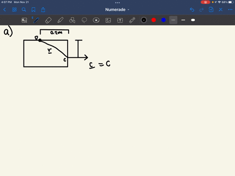The width and height of the screenshot is (235, 176).
Task: Choose the red pen color
Action: tap(154, 20)
